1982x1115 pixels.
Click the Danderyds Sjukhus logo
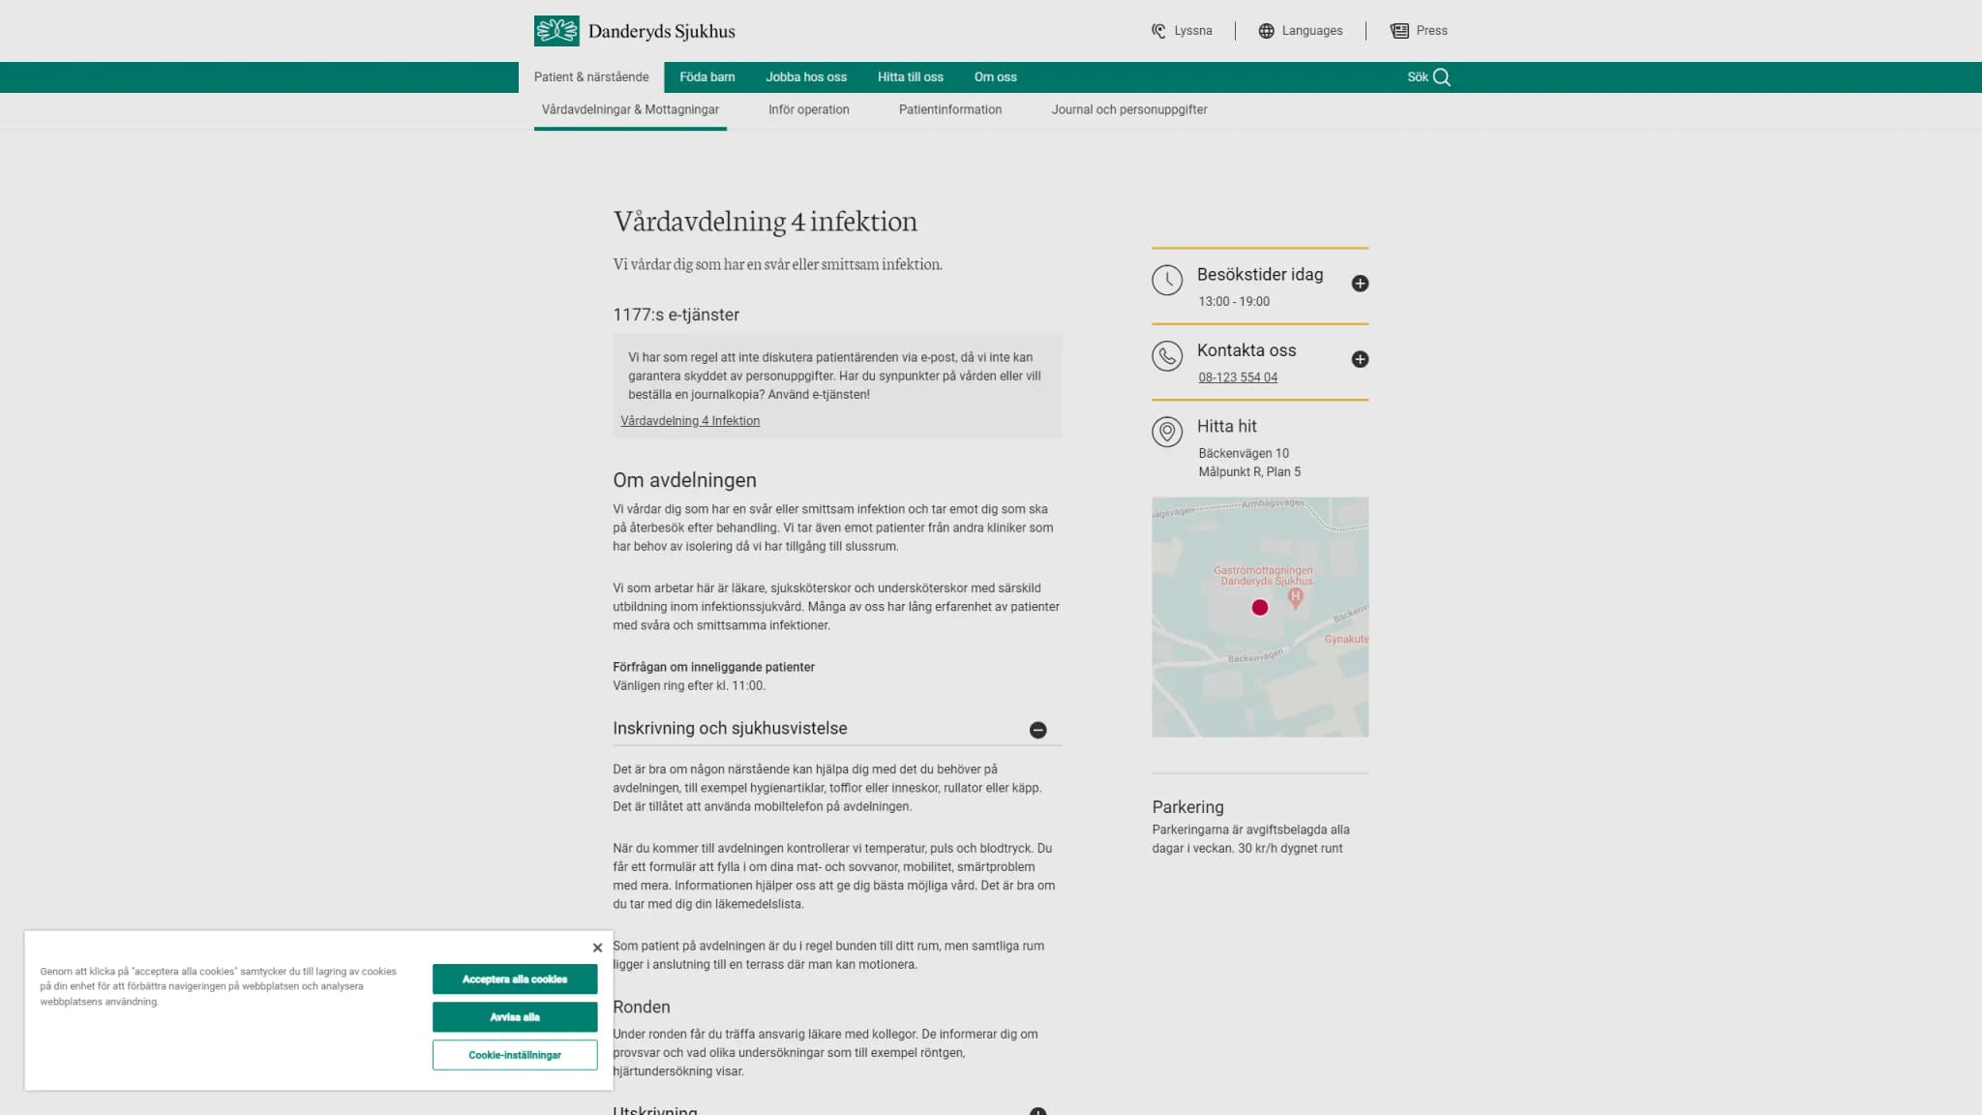point(634,31)
